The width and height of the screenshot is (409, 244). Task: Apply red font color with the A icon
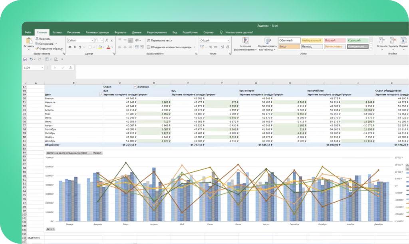click(109, 47)
